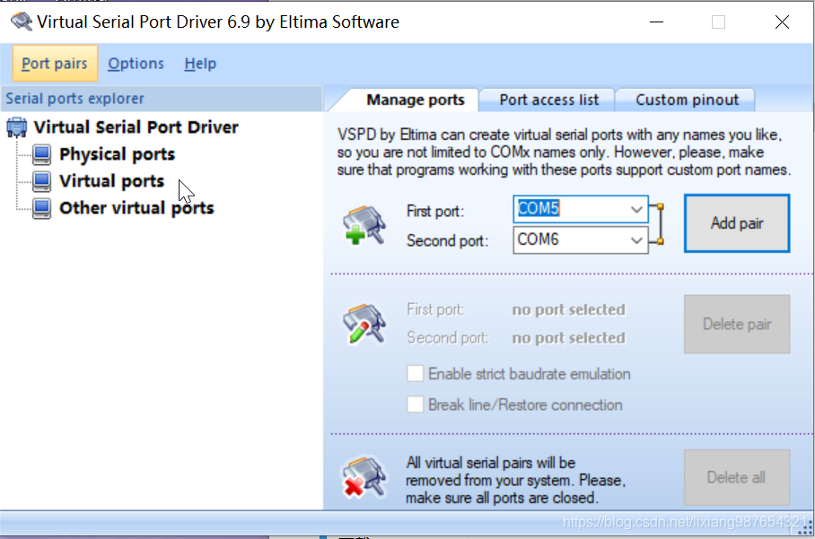Click the pair link bracket beside port combos

coord(657,224)
